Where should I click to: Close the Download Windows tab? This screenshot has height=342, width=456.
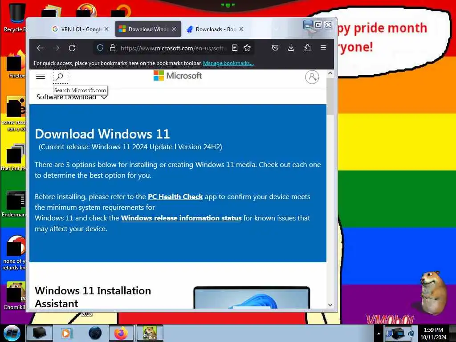(174, 29)
